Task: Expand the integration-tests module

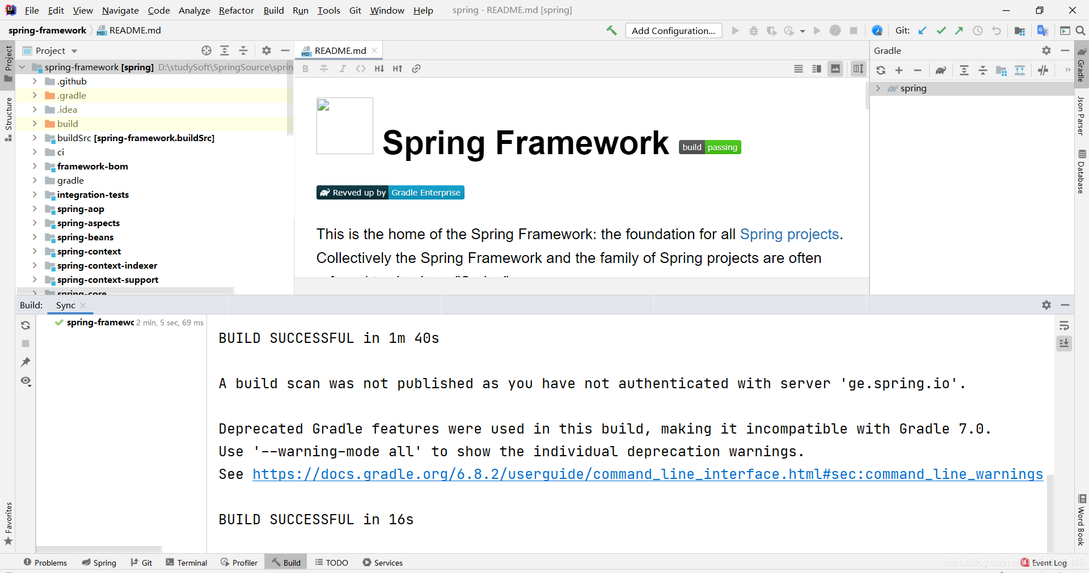Action: coord(35,195)
